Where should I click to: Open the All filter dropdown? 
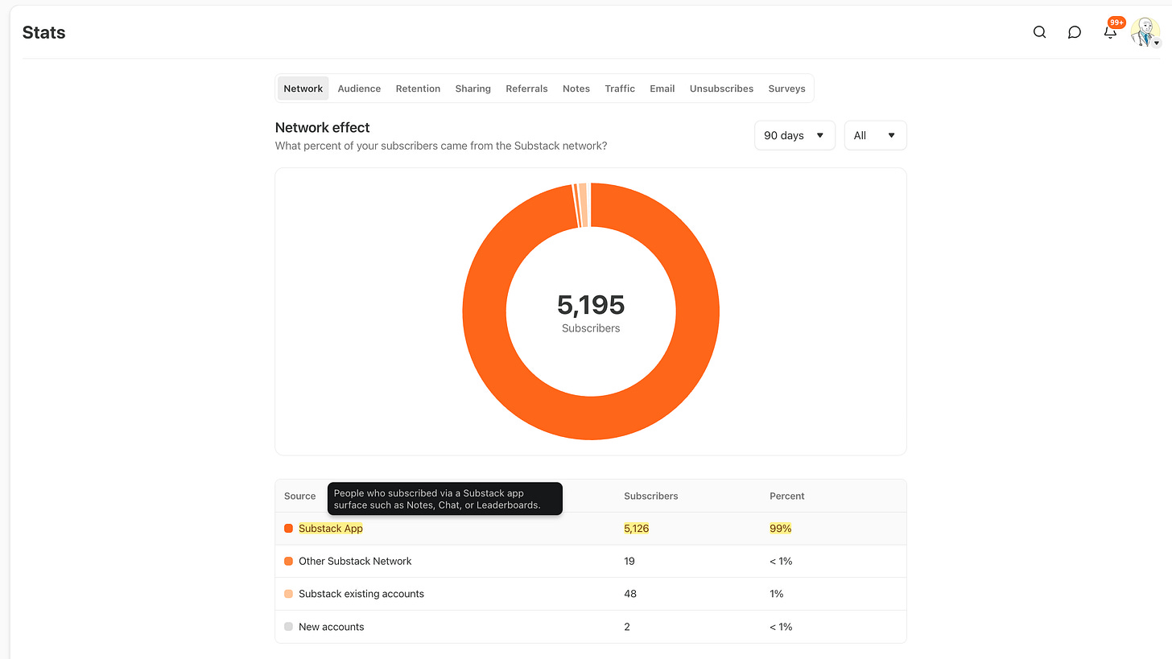tap(875, 135)
